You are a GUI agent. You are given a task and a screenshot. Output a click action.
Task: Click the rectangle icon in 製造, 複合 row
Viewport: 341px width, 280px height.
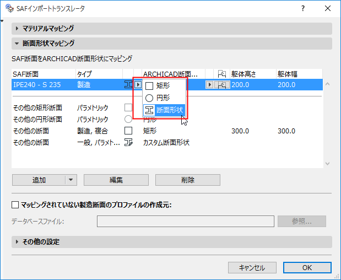click(128, 131)
